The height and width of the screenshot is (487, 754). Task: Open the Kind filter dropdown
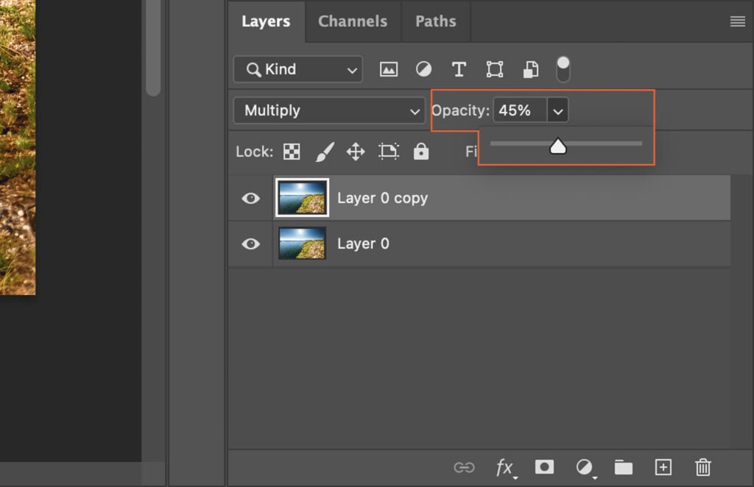click(297, 68)
